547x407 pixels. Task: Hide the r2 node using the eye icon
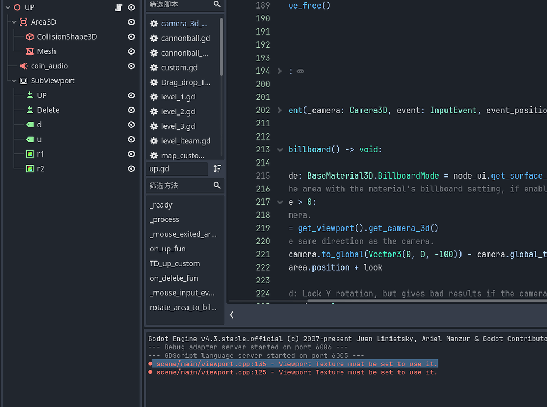coord(131,168)
